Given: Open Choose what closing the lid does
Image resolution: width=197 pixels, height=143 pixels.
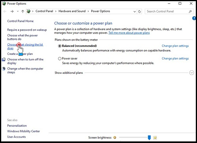Looking at the screenshot, I should tap(25, 47).
